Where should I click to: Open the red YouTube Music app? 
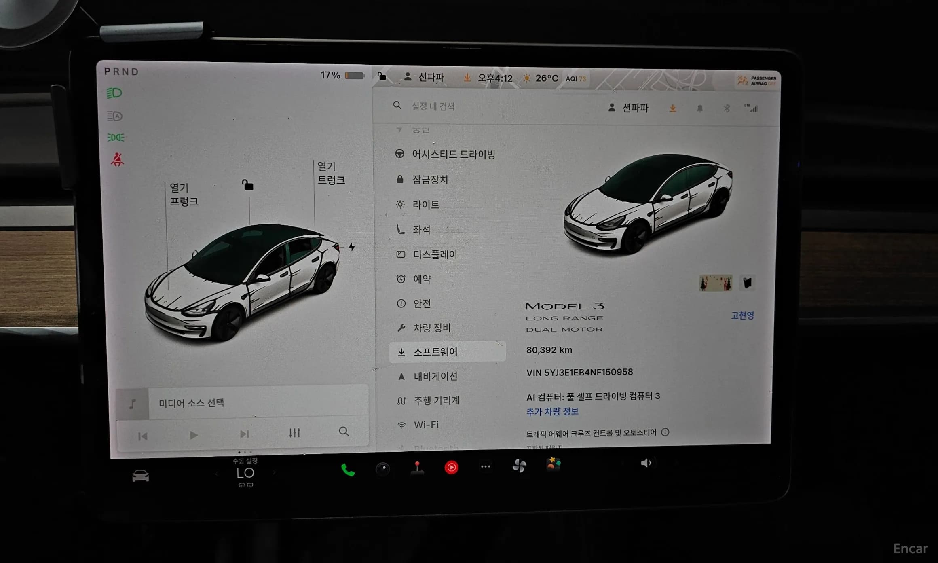pos(451,468)
